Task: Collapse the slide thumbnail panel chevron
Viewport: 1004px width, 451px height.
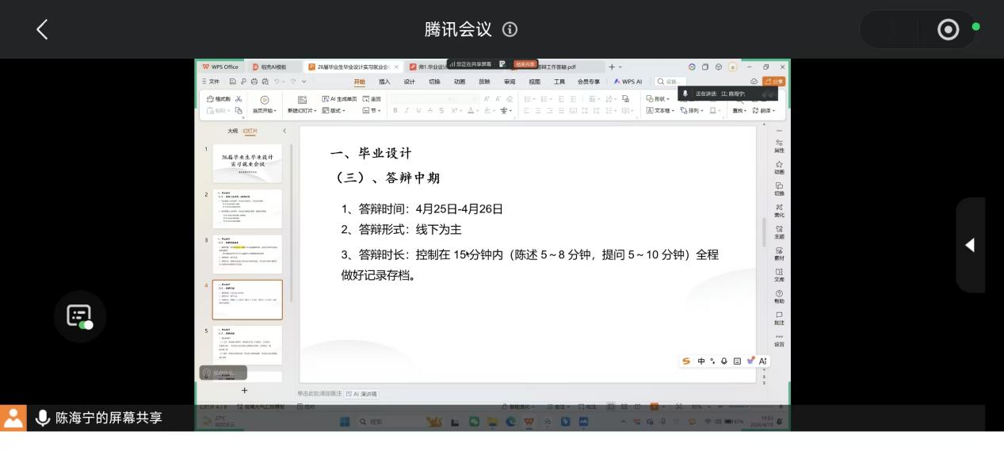Action: (284, 131)
